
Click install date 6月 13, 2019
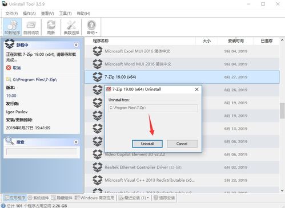tap(236, 129)
